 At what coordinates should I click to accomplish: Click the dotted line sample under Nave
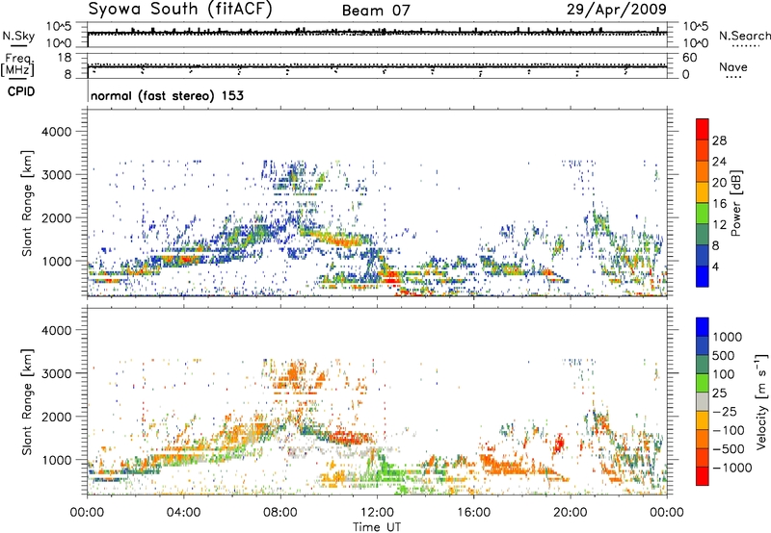(x=733, y=78)
